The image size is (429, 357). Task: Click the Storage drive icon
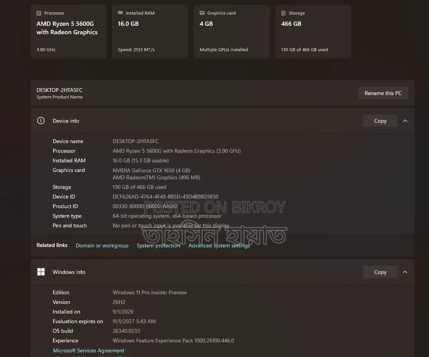[x=284, y=13]
